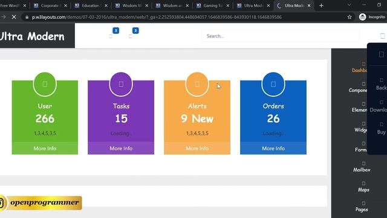
Task: Click More Info on Tasks card
Action: click(x=121, y=148)
